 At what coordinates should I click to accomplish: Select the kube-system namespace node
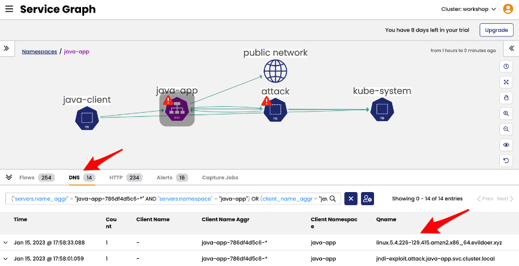point(382,110)
